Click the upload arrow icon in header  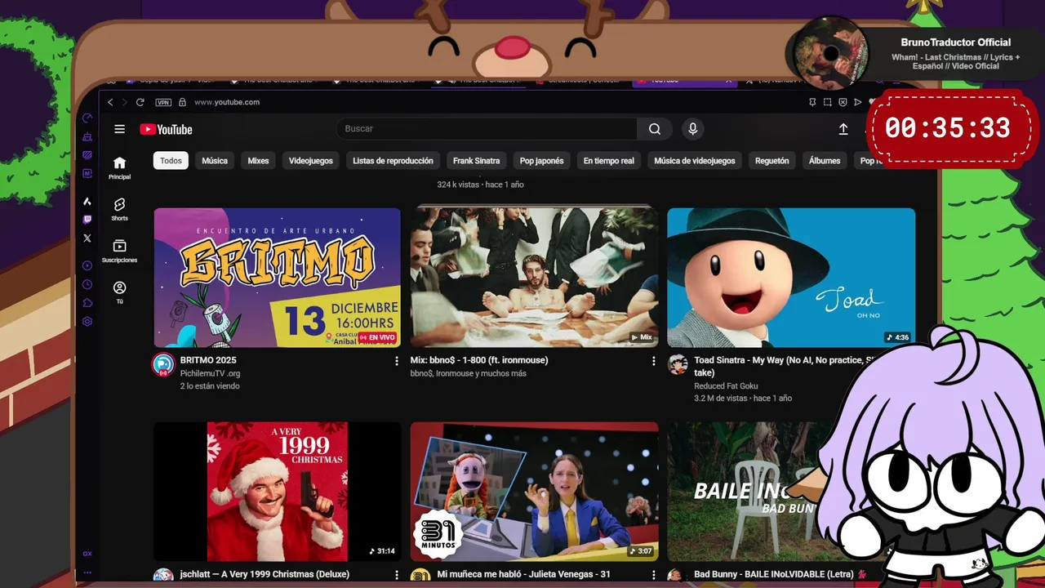(x=843, y=129)
